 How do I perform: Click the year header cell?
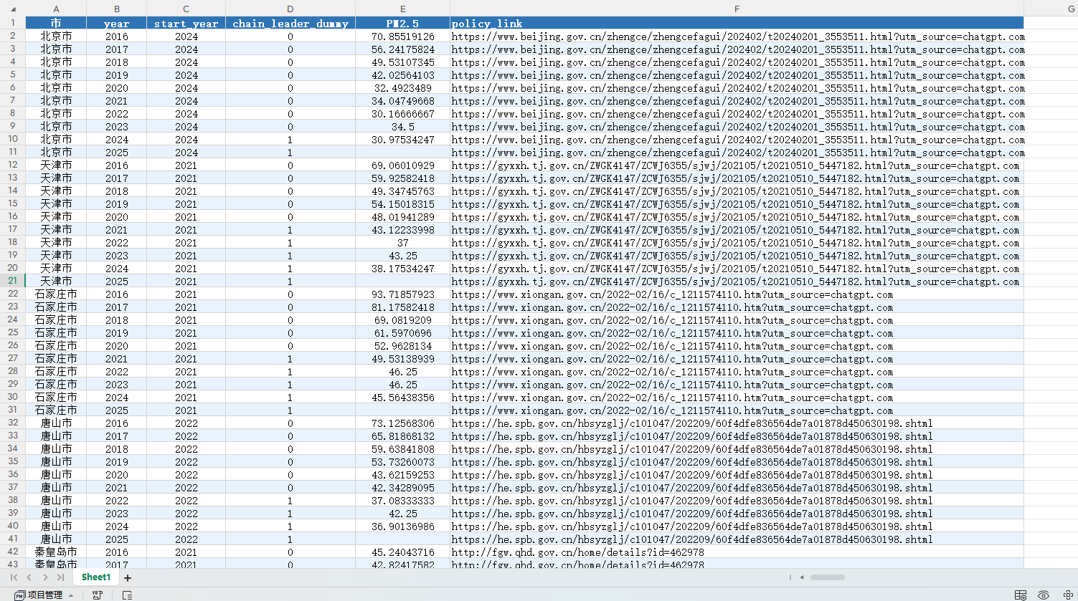point(117,23)
